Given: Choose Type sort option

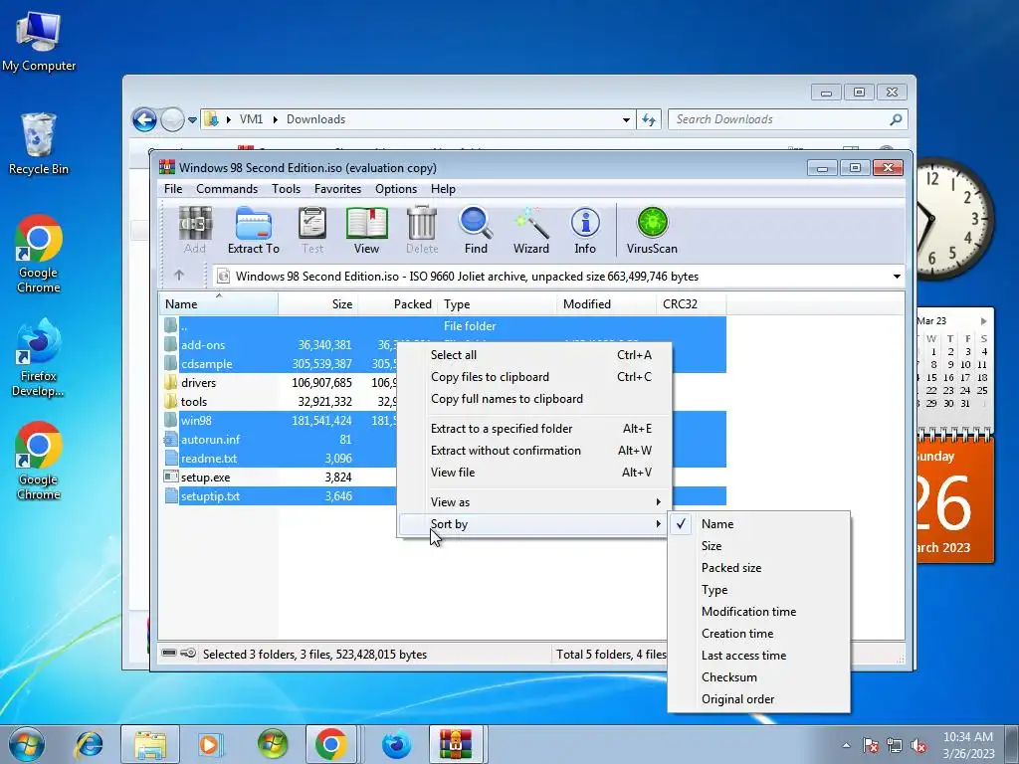Looking at the screenshot, I should 758,590.
